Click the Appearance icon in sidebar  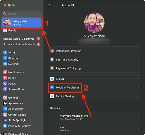click(5, 103)
